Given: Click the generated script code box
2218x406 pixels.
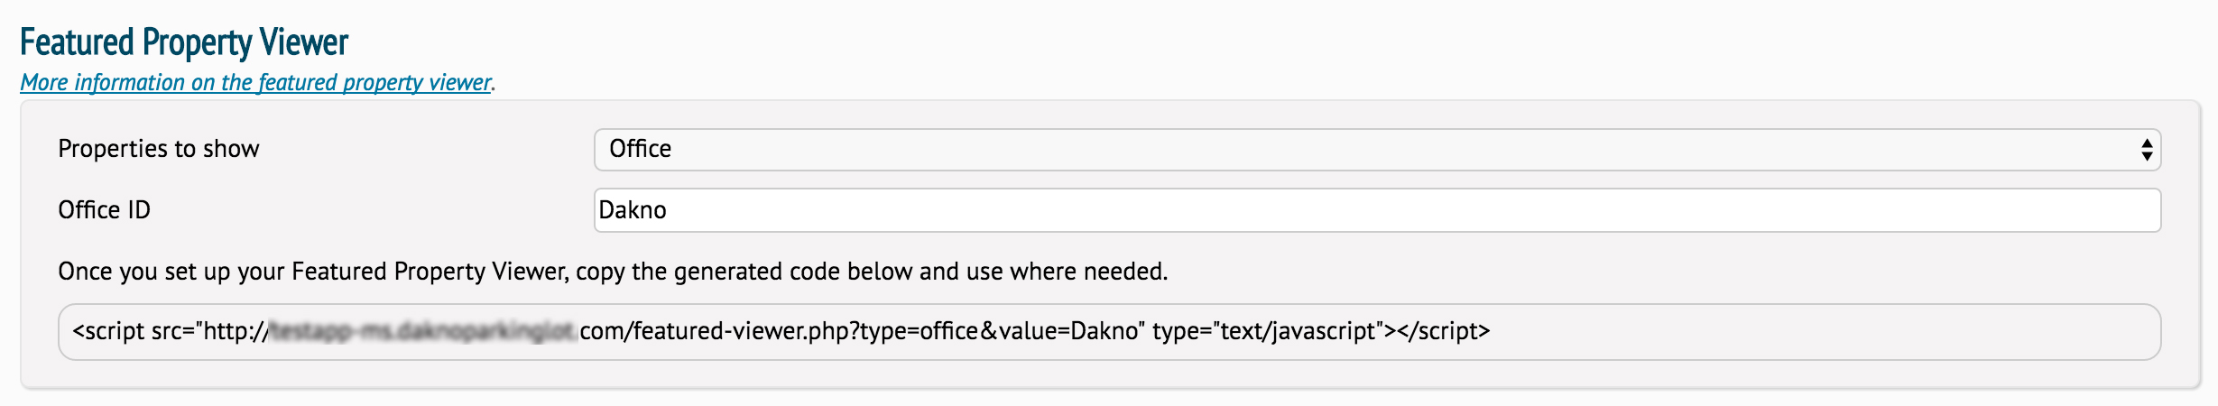Looking at the screenshot, I should click(1109, 332).
